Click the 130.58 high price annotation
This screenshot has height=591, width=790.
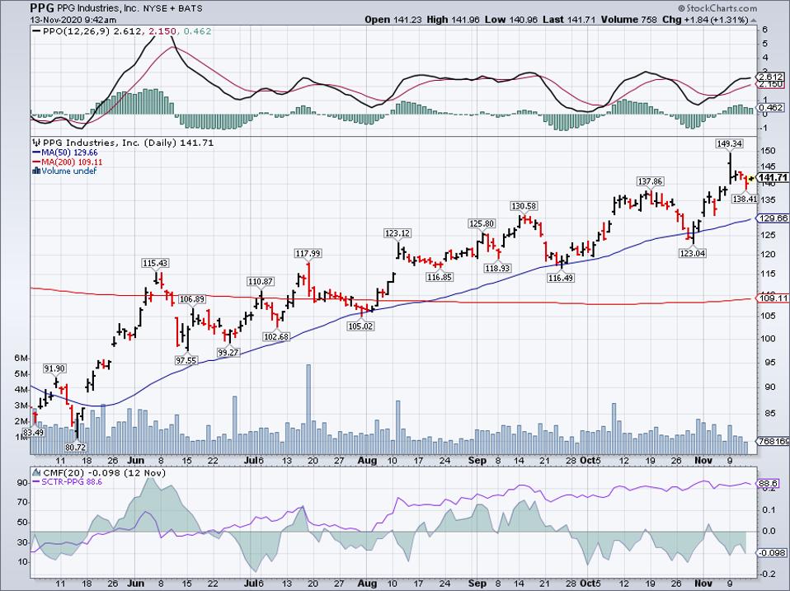point(524,206)
